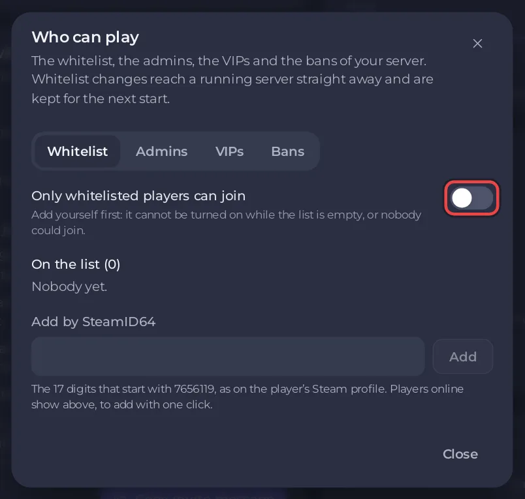
Task: Switch to the Admins tab
Action: (161, 151)
